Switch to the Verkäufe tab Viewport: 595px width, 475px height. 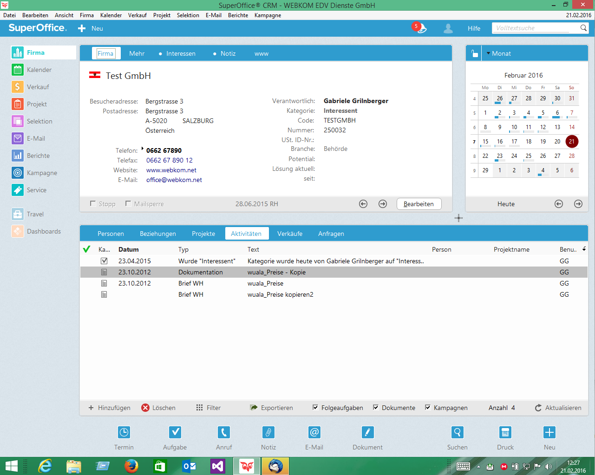pos(290,234)
